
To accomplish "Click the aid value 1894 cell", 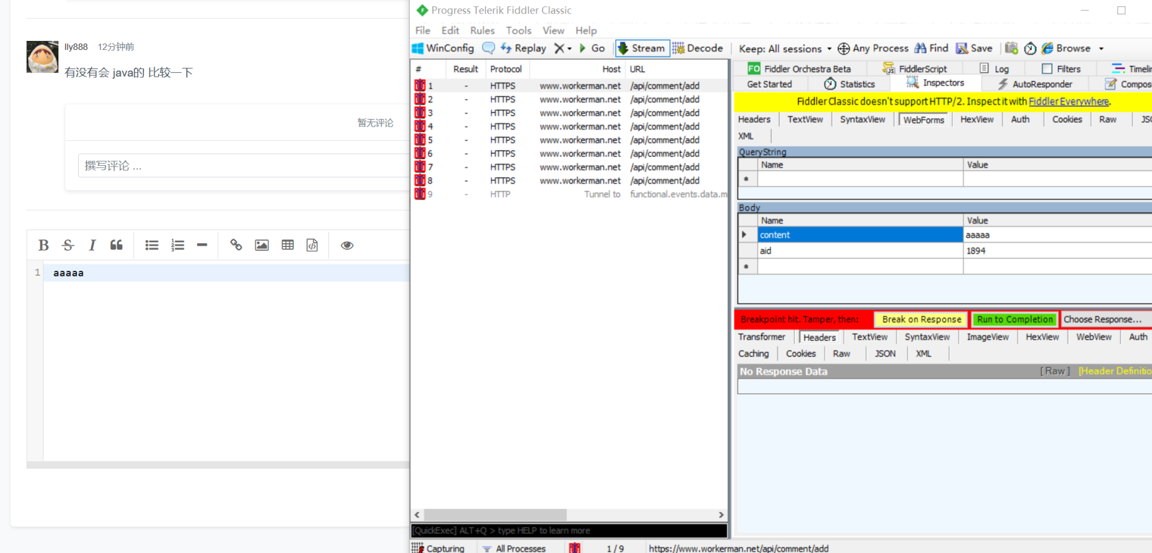I will click(1057, 250).
